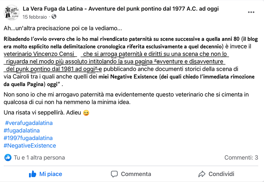The width and height of the screenshot is (264, 182).
Task: Click the share arrow icon of Condividi
Action: 202,174
